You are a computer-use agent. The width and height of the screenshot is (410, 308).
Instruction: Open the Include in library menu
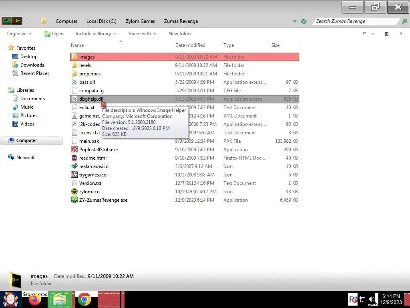pos(96,34)
